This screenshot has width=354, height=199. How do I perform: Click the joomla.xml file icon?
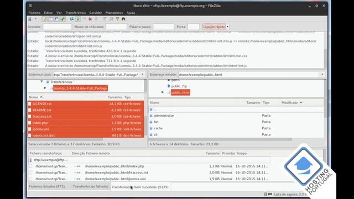pyautogui.click(x=29, y=129)
